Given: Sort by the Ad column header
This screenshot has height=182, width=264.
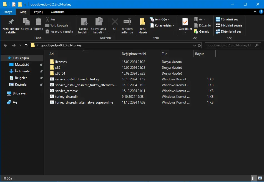Looking at the screenshot, I should [x=84, y=54].
